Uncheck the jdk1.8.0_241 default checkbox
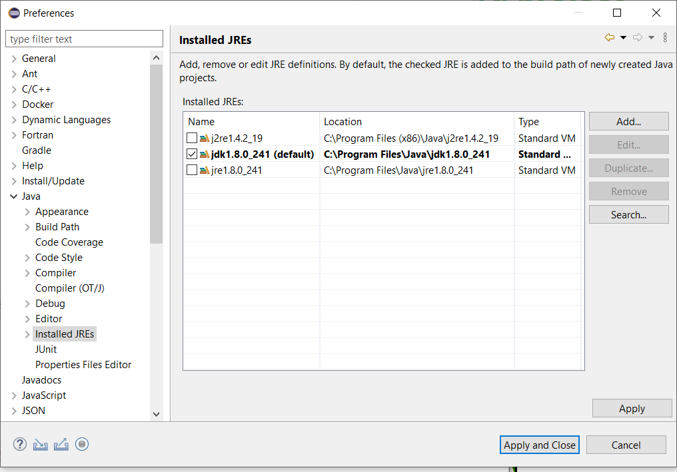677x472 pixels. [192, 154]
